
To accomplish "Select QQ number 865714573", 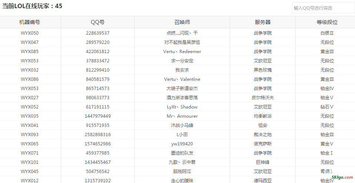I will (x=97, y=89).
